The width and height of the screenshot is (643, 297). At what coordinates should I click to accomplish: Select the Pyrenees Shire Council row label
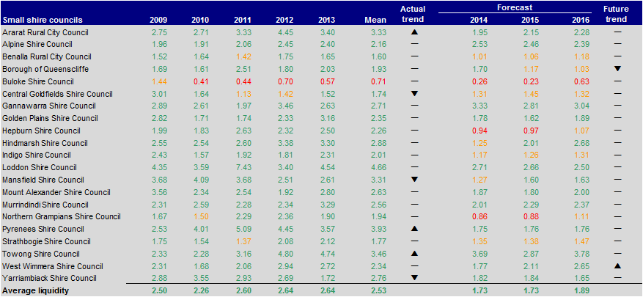[x=43, y=229]
